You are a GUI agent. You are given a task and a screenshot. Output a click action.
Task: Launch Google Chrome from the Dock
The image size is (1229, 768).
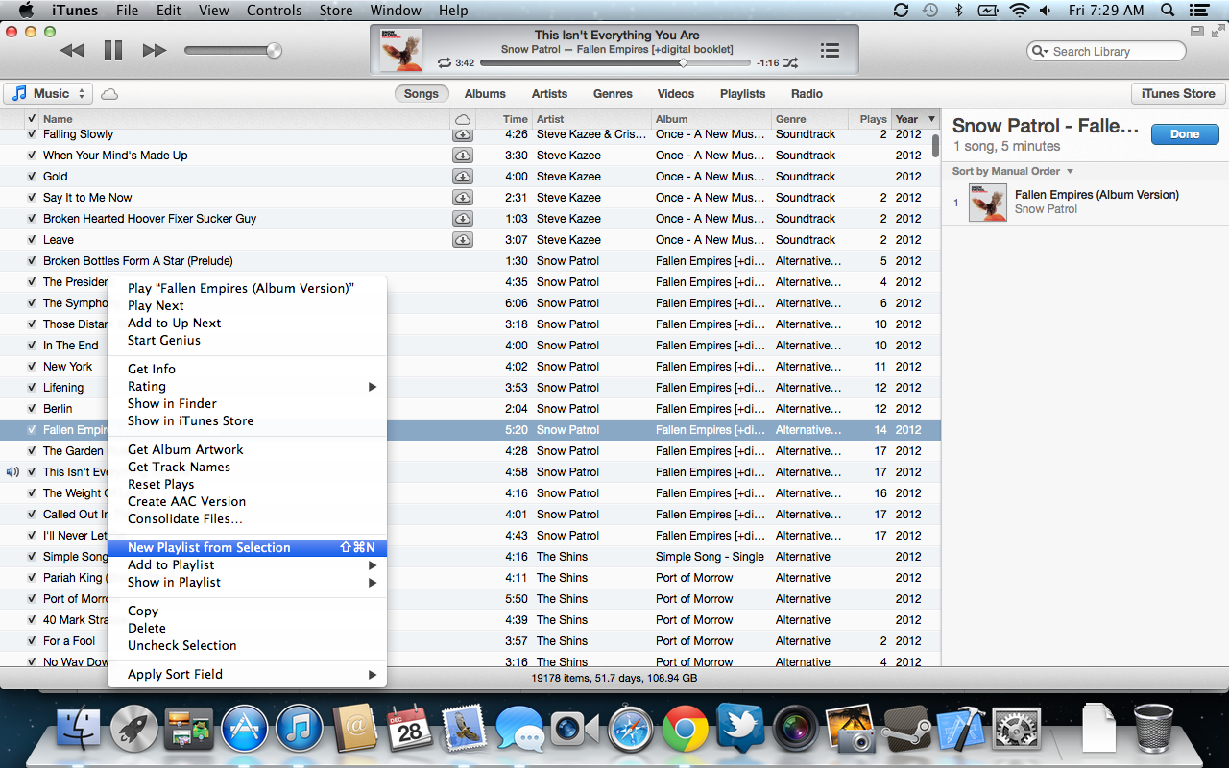pos(684,729)
